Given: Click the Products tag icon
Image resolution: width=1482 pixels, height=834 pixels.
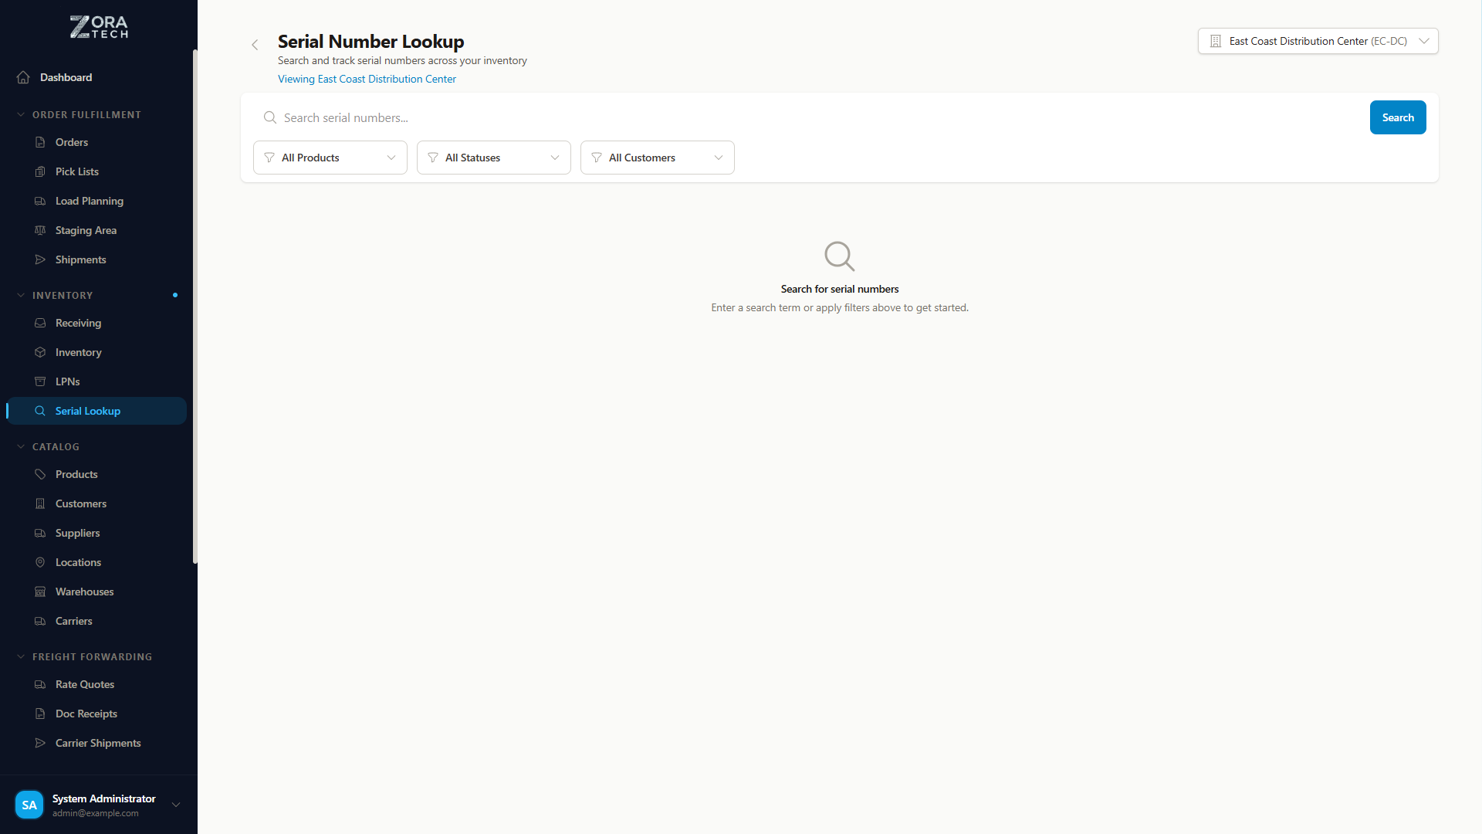Looking at the screenshot, I should pyautogui.click(x=40, y=474).
